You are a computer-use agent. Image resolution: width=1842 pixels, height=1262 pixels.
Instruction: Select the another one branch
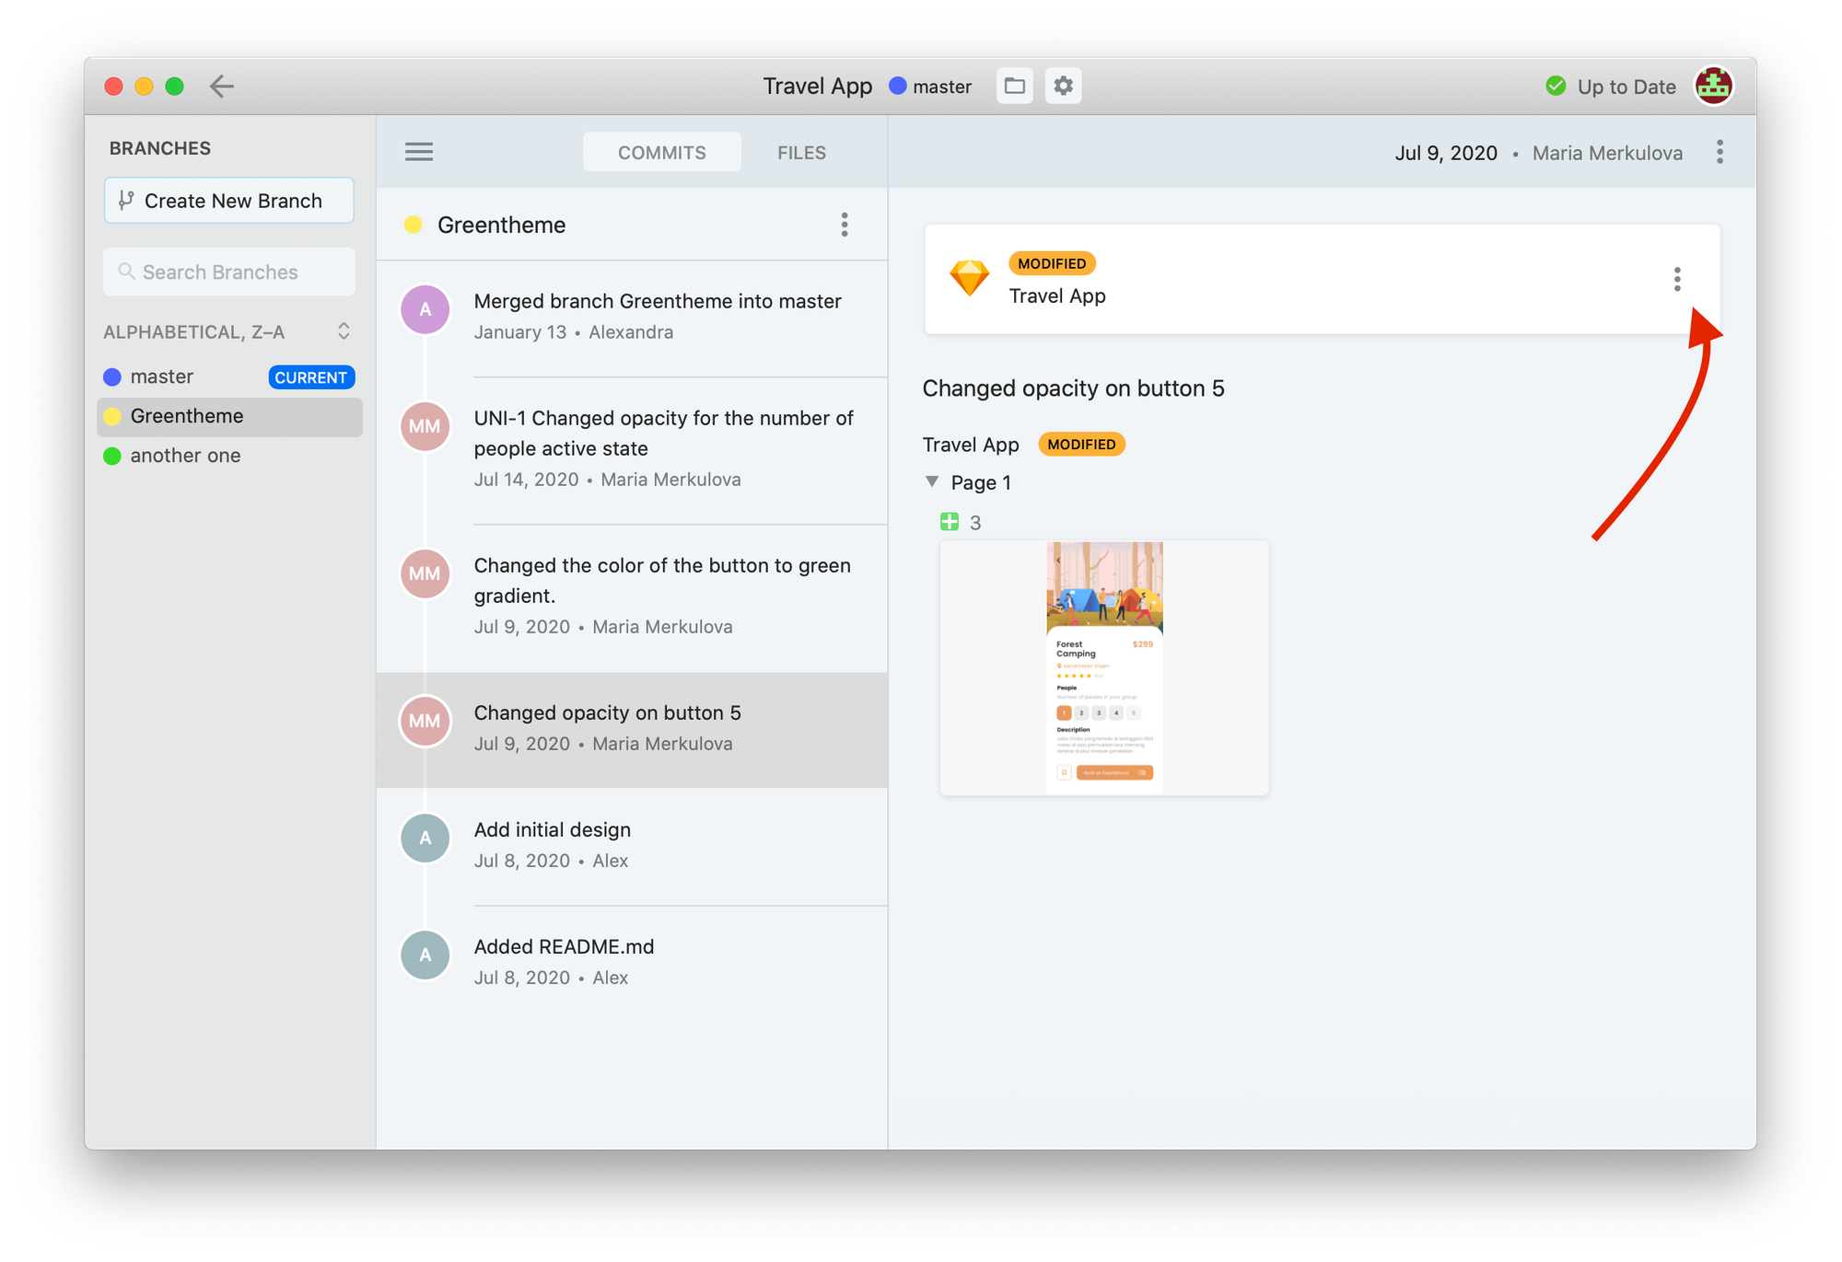229,456
